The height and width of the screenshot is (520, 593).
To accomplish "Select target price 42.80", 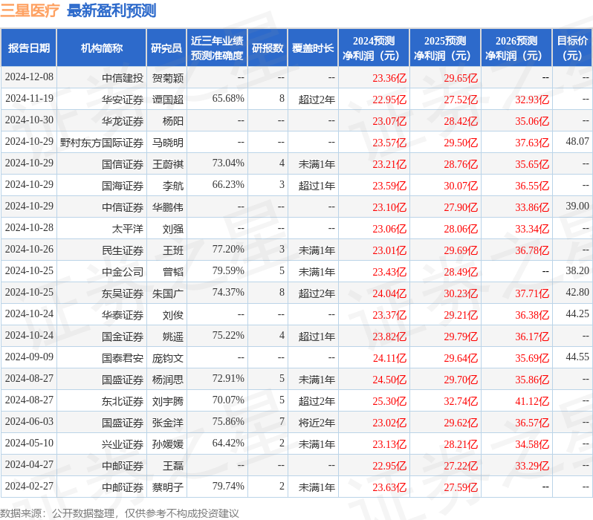I will click(x=577, y=293).
